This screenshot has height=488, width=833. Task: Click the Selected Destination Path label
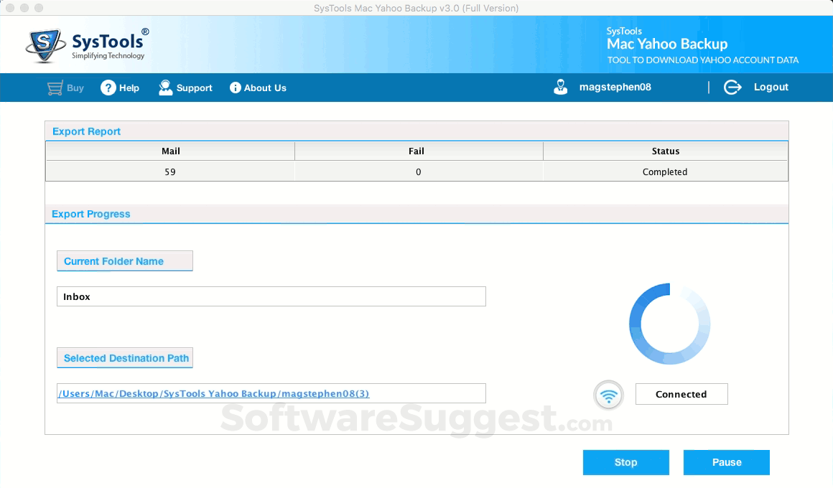pos(125,358)
